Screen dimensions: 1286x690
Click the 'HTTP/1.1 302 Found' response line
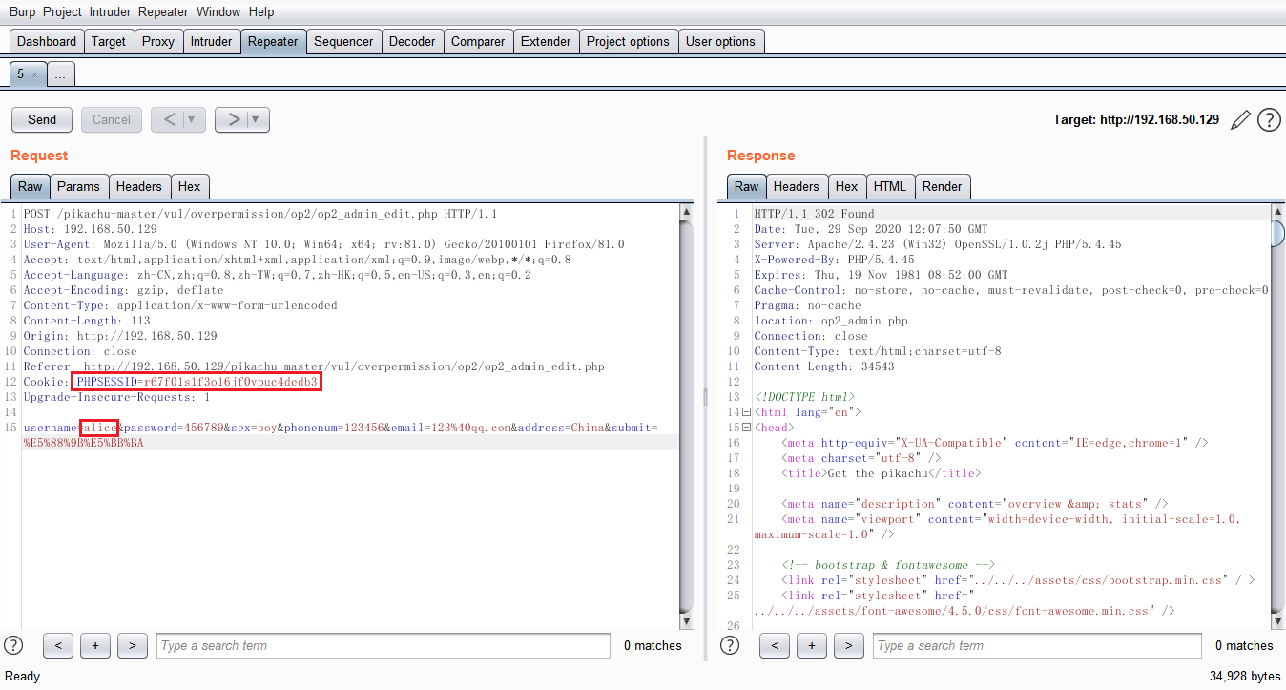(814, 214)
